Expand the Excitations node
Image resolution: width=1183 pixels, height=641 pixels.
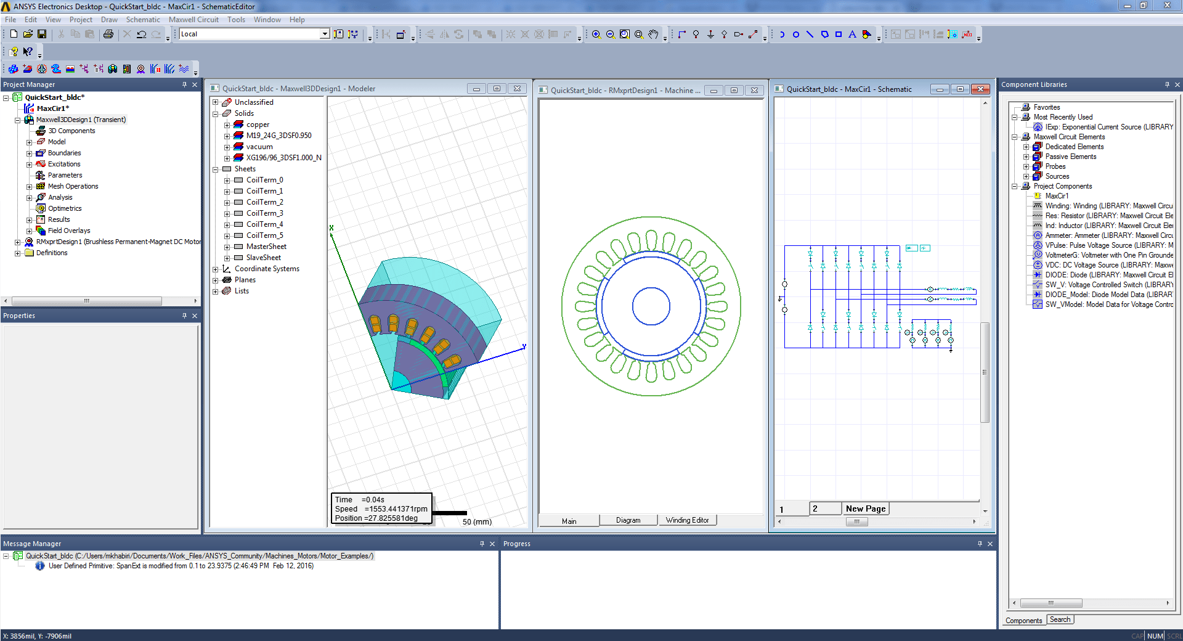tap(29, 164)
